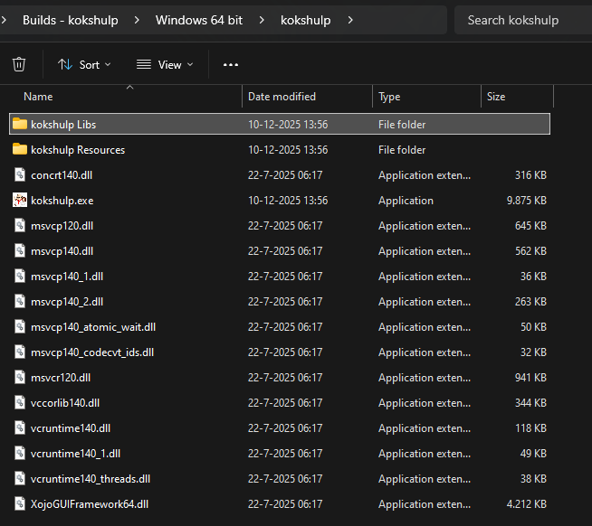
Task: Sort files by Size column header
Action: (496, 97)
